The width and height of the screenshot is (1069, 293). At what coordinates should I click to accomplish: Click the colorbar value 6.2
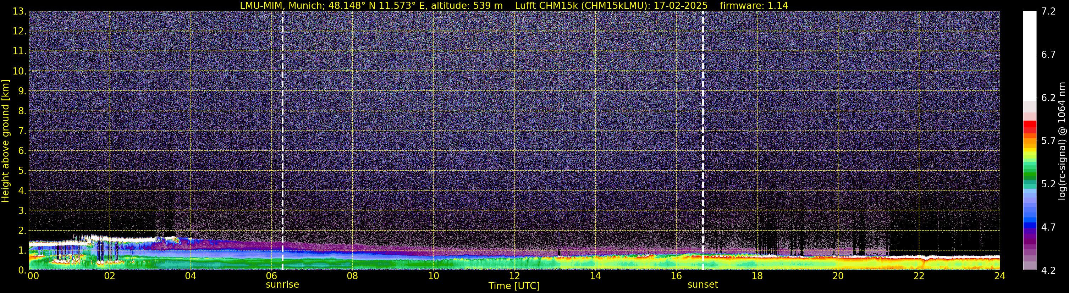1048,98
